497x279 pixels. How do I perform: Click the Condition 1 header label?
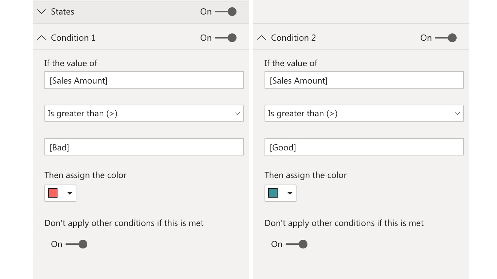(73, 38)
